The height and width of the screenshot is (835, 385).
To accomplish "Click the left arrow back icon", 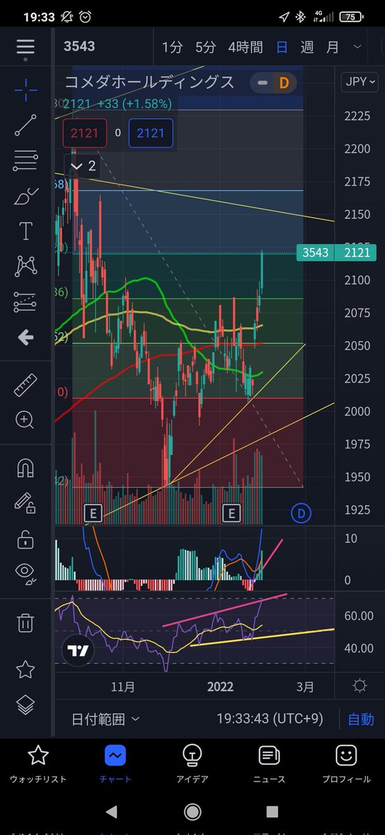I will (x=26, y=337).
